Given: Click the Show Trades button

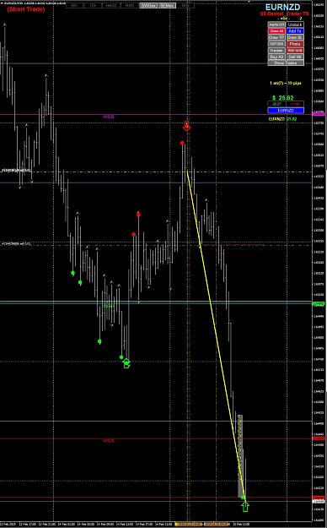Looking at the screenshot, I should (x=286, y=63).
